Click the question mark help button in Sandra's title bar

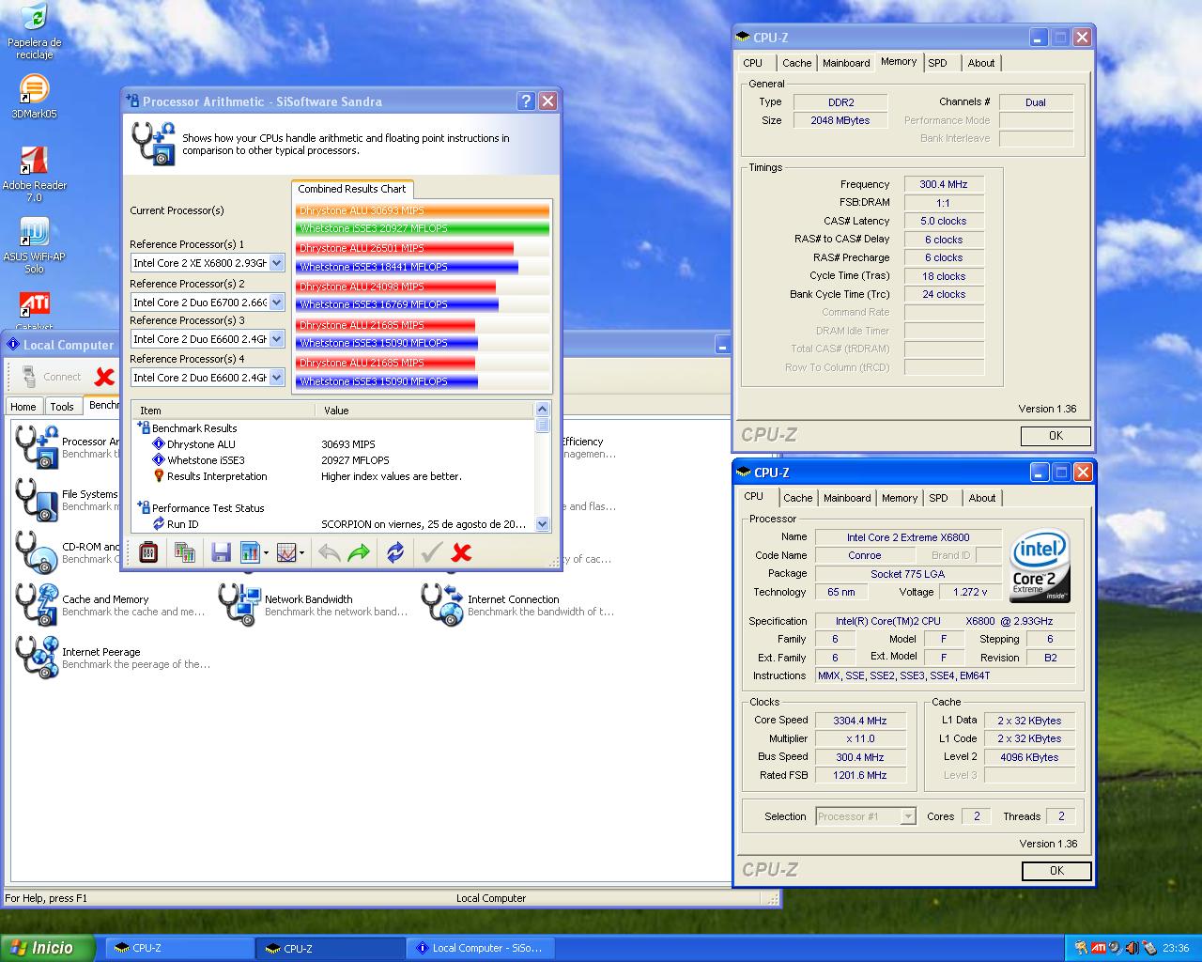pyautogui.click(x=526, y=101)
